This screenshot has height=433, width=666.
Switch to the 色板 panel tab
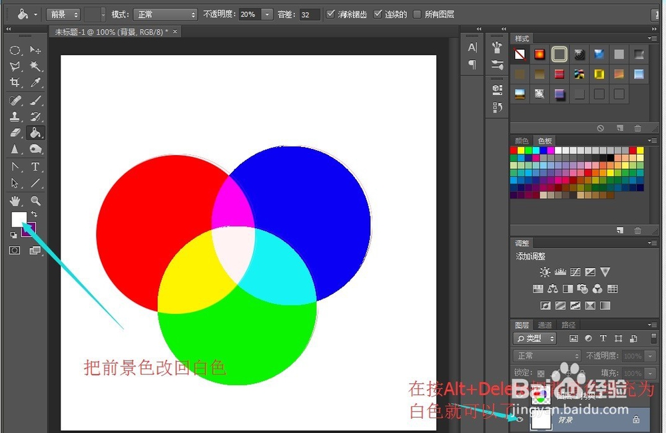[x=544, y=140]
